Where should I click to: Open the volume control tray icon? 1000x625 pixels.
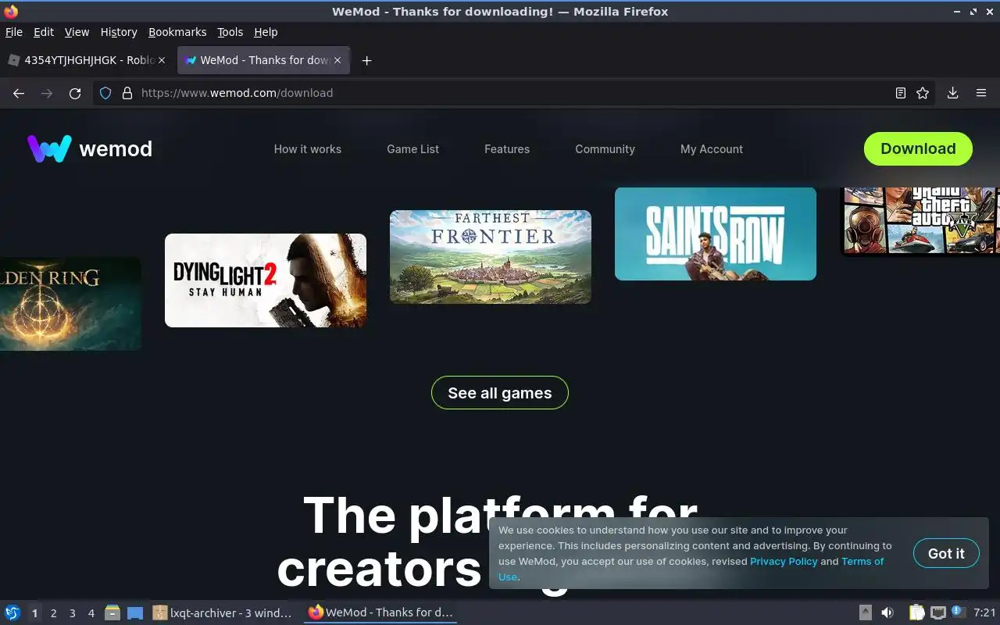pyautogui.click(x=887, y=612)
